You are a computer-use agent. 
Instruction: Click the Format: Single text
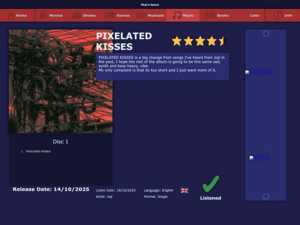(156, 197)
